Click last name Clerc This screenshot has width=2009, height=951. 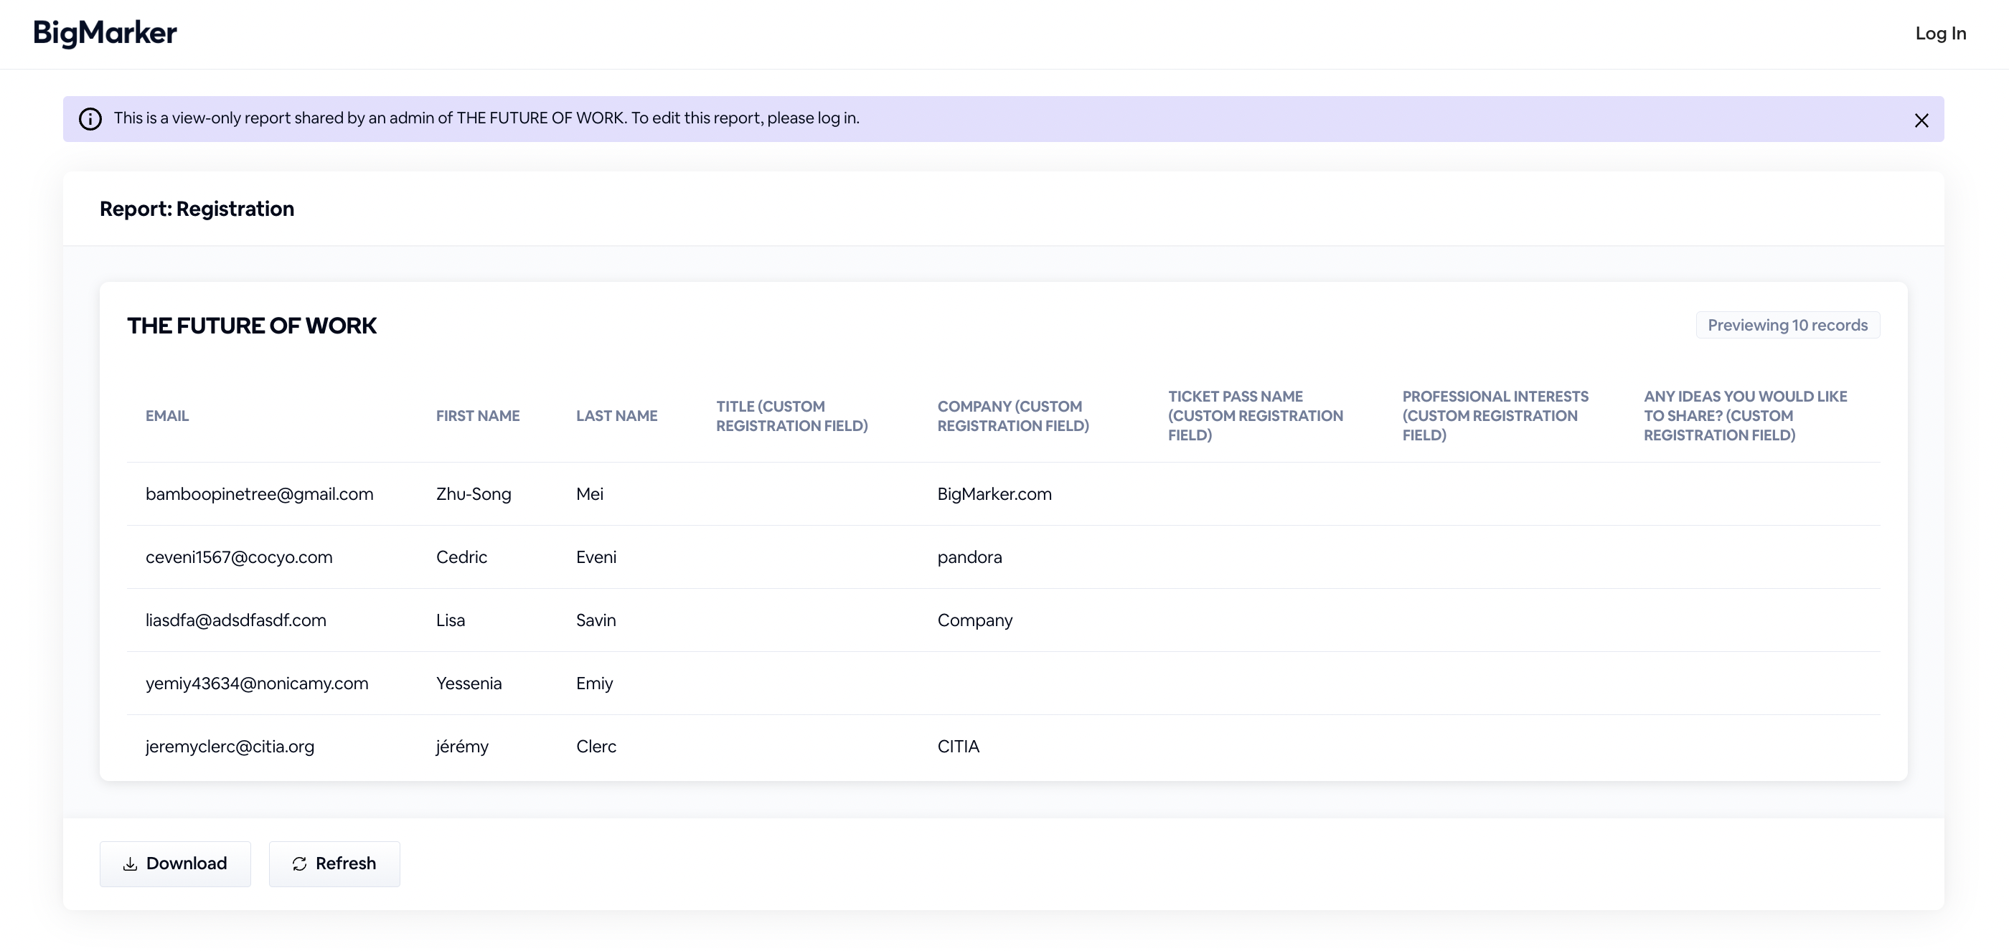click(x=596, y=747)
